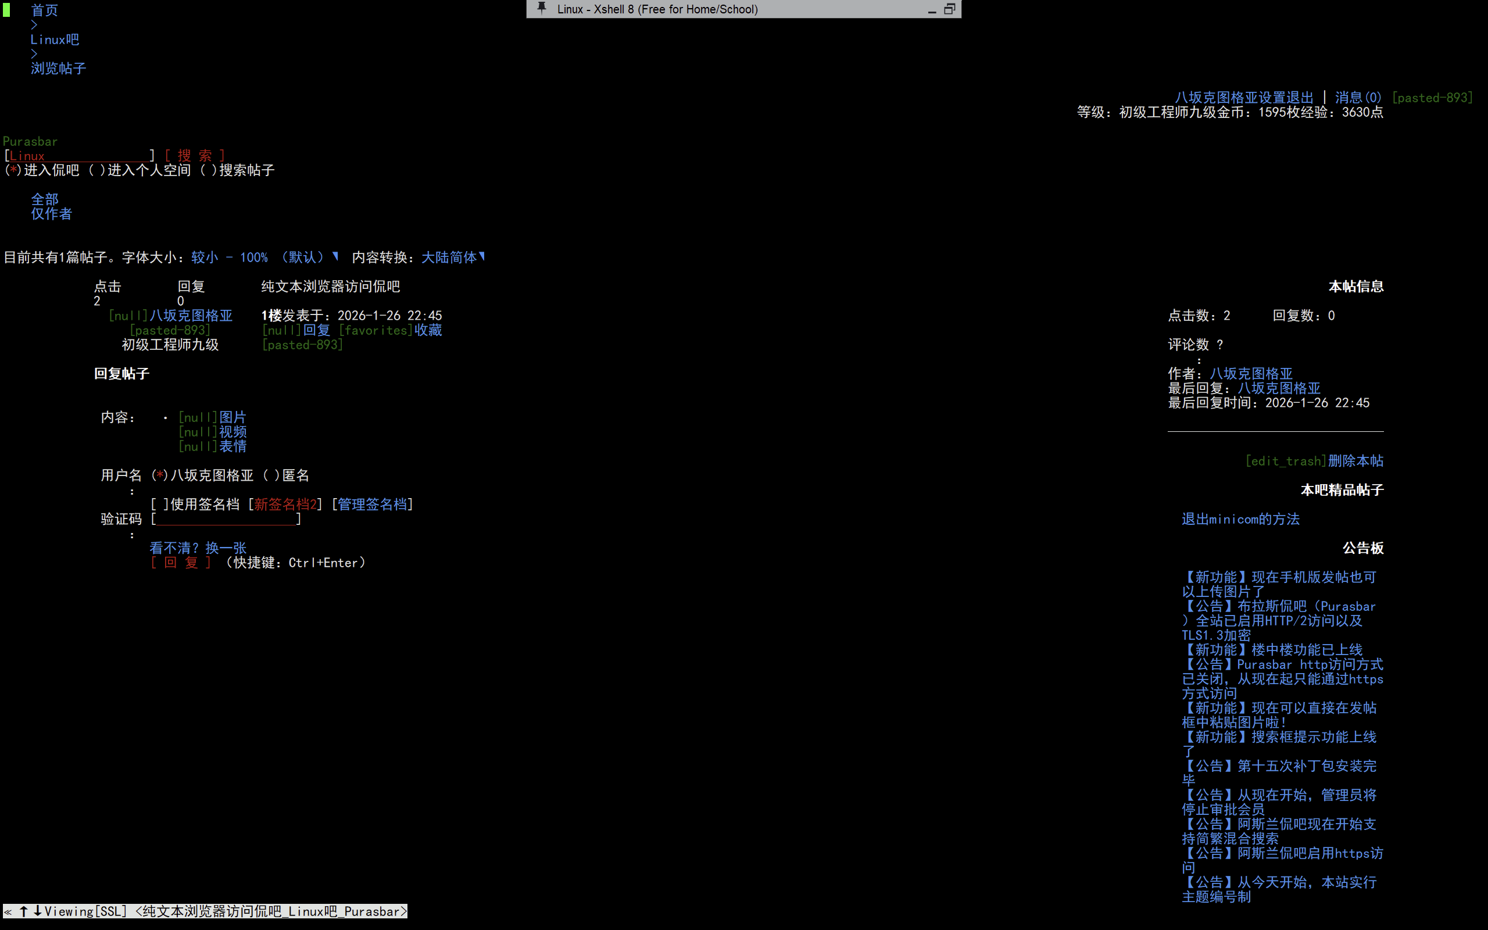Click the [null] 表情 emoticon insert icon
Image resolution: width=1488 pixels, height=930 pixels.
point(198,446)
